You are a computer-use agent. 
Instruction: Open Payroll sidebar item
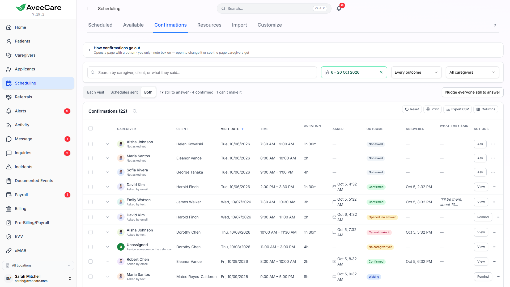(x=38, y=195)
